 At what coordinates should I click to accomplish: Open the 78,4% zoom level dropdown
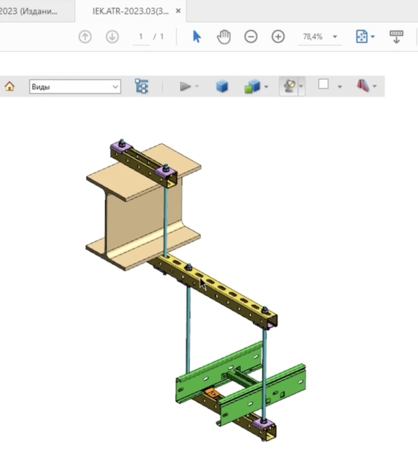[x=335, y=37]
